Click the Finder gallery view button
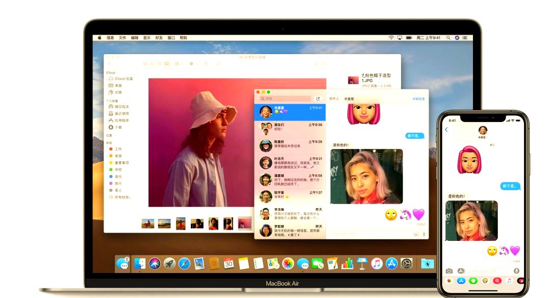 pyautogui.click(x=166, y=64)
